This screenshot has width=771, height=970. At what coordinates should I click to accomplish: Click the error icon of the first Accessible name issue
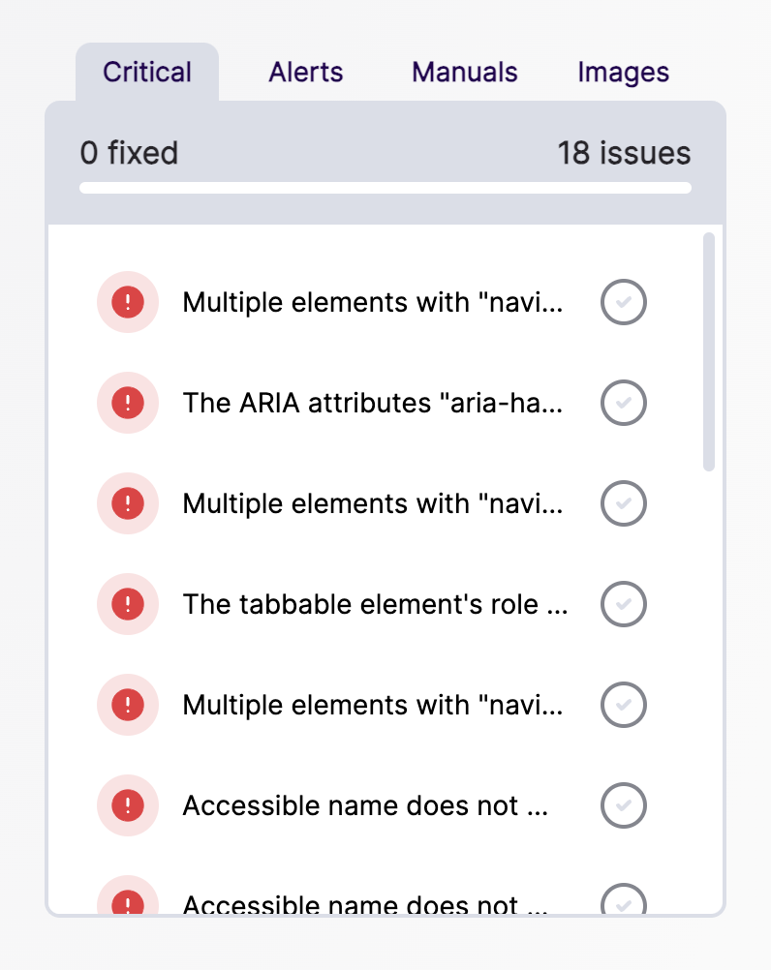pyautogui.click(x=128, y=805)
